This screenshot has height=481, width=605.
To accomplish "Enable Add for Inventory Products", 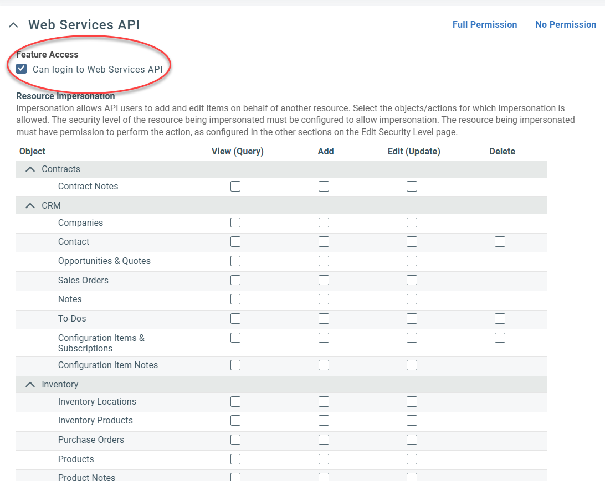I will (x=324, y=421).
